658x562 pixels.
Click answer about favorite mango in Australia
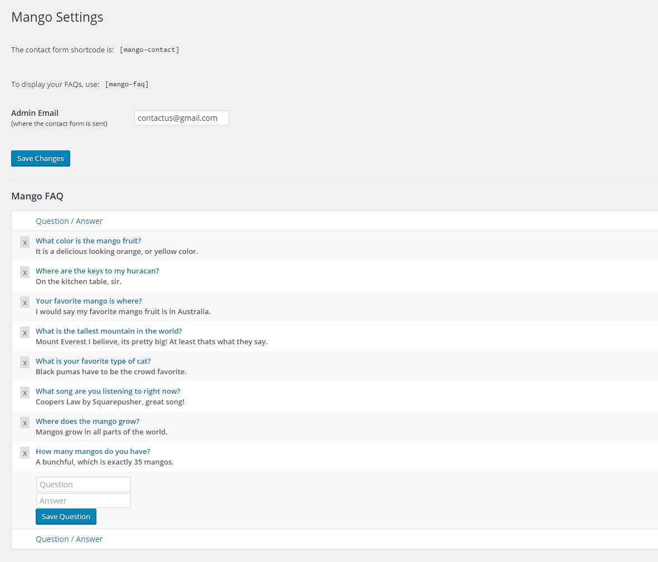123,311
